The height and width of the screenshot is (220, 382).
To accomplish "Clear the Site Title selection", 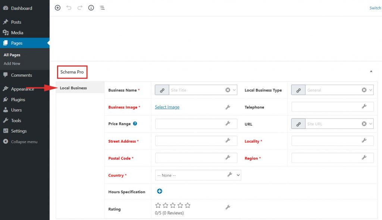I will coord(228,90).
